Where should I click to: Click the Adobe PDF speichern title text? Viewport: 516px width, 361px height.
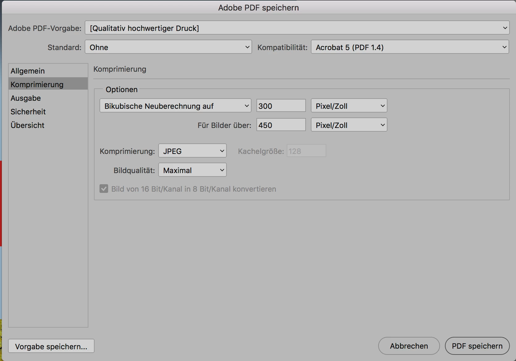click(x=258, y=8)
